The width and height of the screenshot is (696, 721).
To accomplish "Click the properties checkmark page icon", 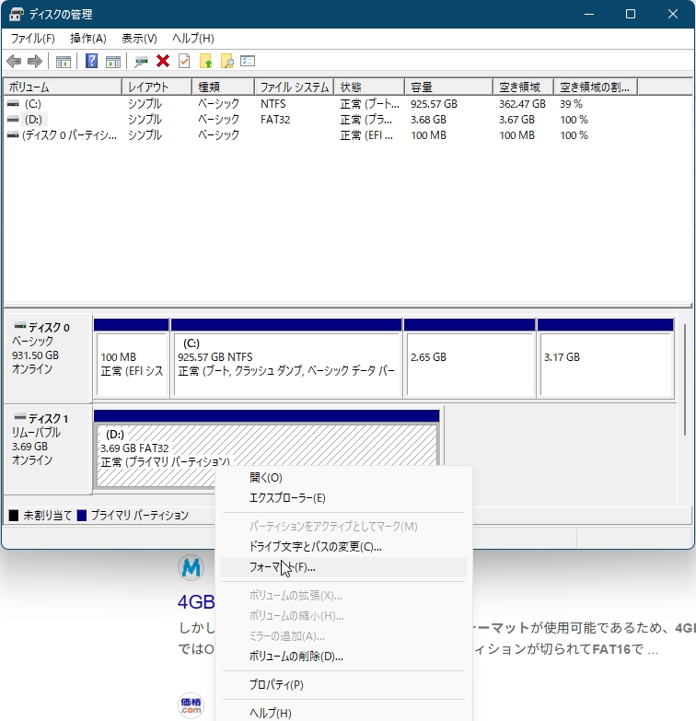I will (x=184, y=61).
